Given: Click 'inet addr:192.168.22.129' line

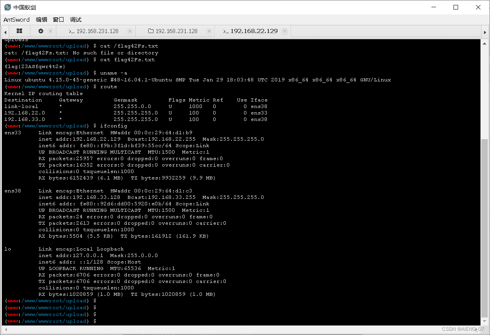Looking at the screenshot, I should pyautogui.click(x=151, y=139).
